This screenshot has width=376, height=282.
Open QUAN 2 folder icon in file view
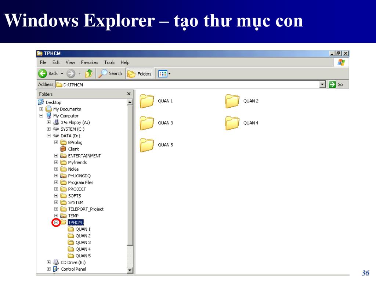pos(232,101)
